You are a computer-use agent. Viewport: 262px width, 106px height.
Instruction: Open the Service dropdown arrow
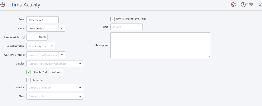click(x=80, y=63)
